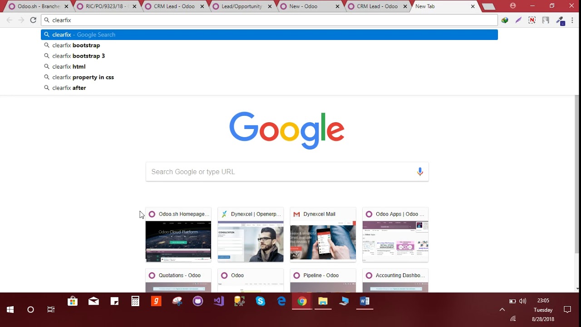Open Task View on the taskbar
581x327 pixels.
(51, 310)
